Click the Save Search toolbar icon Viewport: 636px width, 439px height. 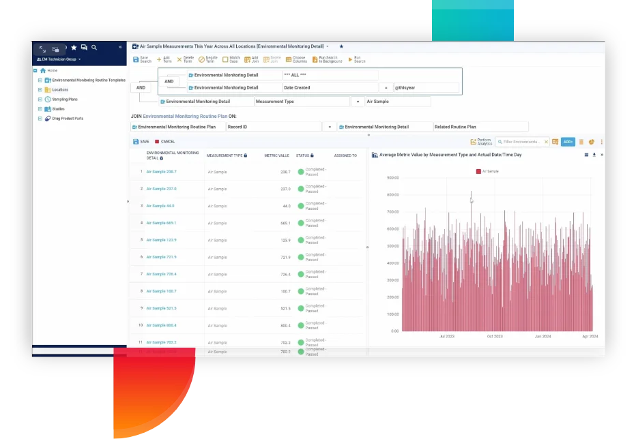136,59
